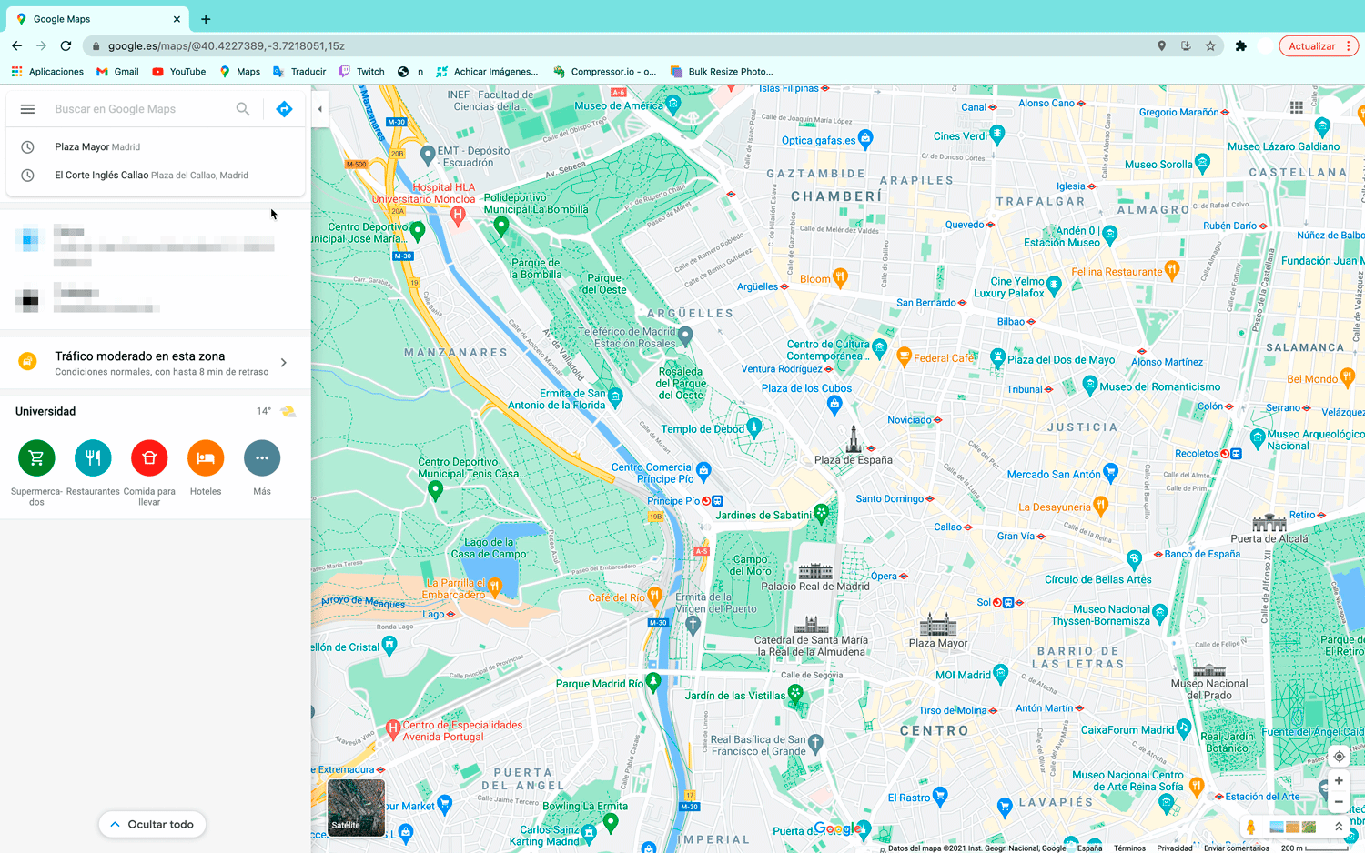This screenshot has width=1365, height=853.
Task: Click the 200 m map scale bar
Action: tap(1315, 848)
